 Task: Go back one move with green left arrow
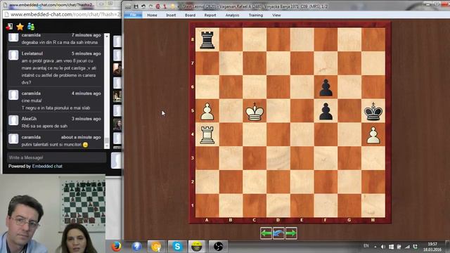(266, 233)
